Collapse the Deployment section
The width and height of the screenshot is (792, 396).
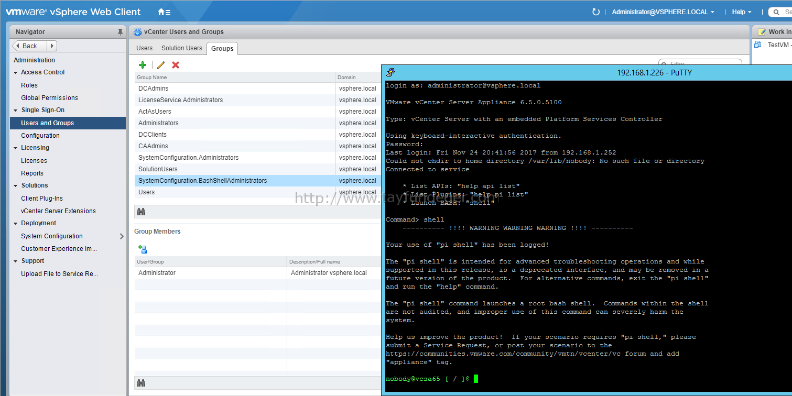click(16, 224)
